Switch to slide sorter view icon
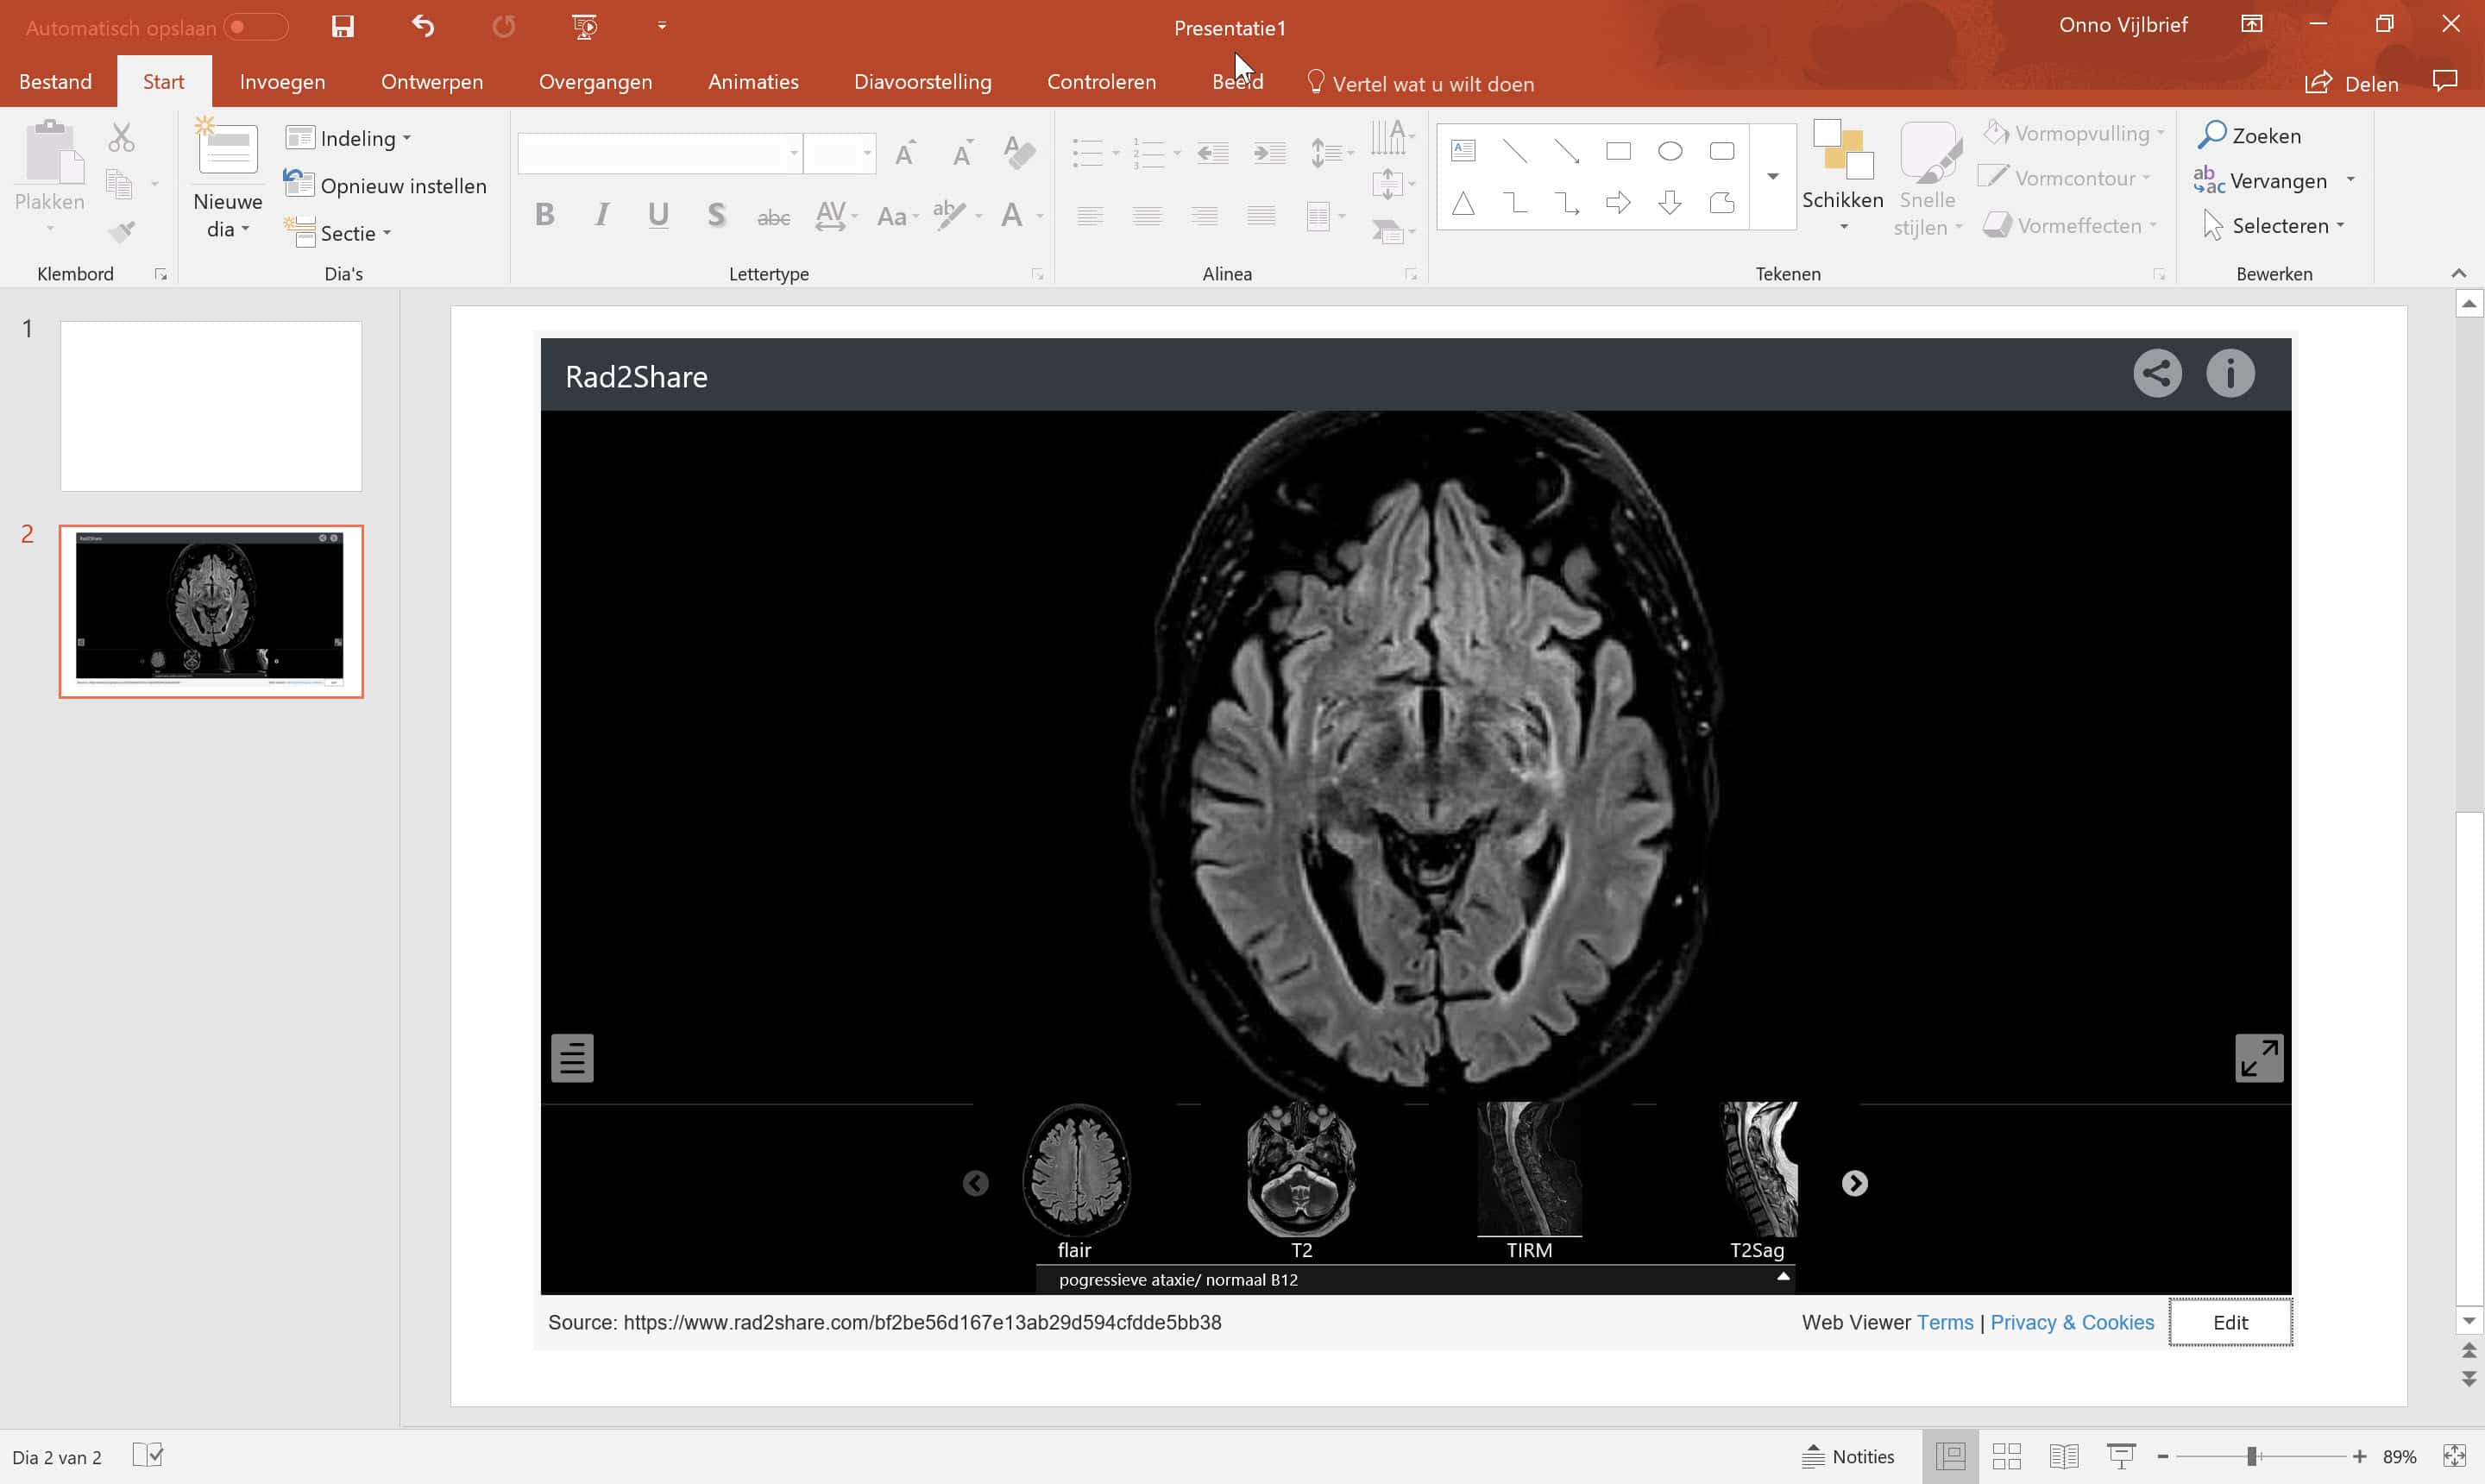 click(2006, 1456)
